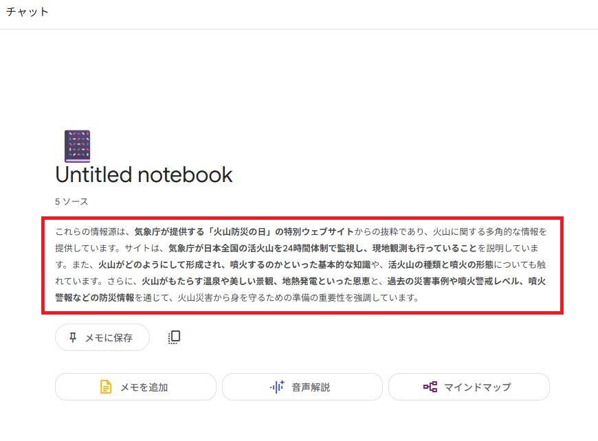The image size is (598, 441).
Task: Click the bold text 地熱発電といった恩恵
Action: tap(326, 282)
